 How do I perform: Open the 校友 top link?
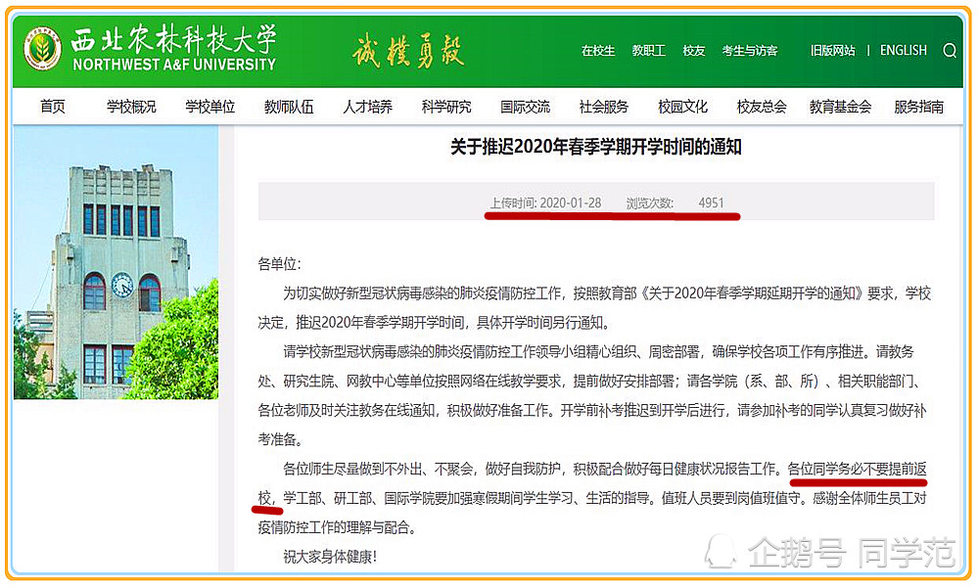click(693, 51)
